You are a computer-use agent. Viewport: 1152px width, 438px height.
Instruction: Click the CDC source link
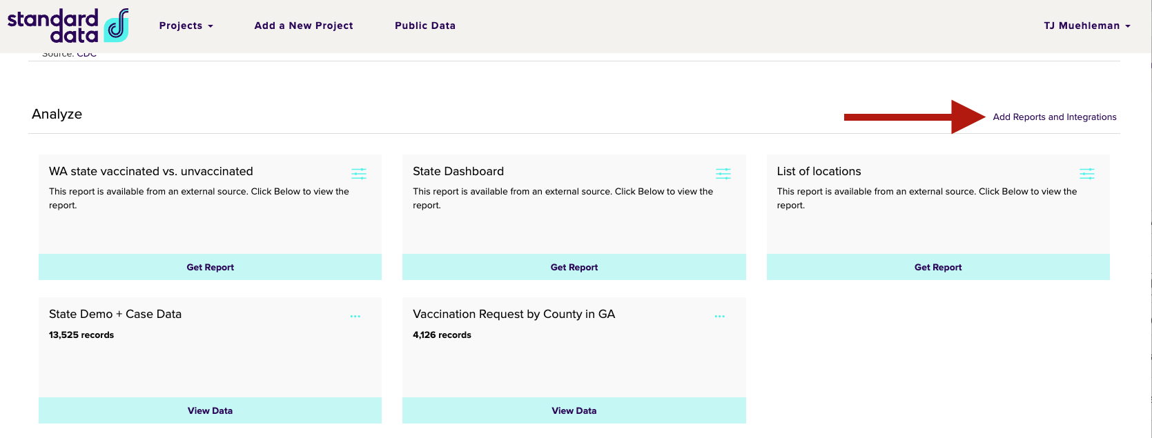[x=86, y=54]
